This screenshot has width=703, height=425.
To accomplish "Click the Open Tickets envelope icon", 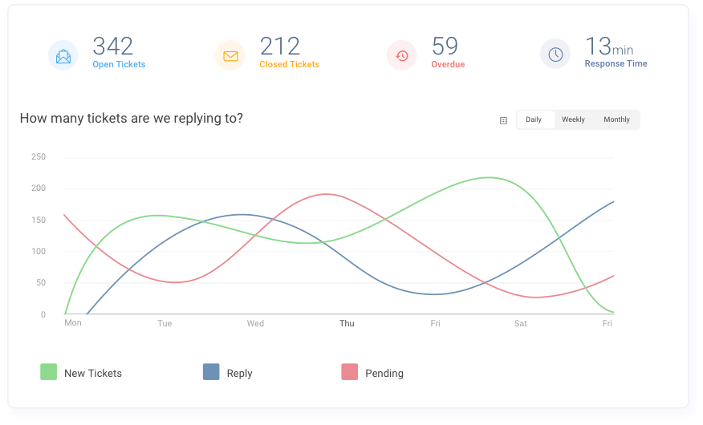I will (x=63, y=56).
